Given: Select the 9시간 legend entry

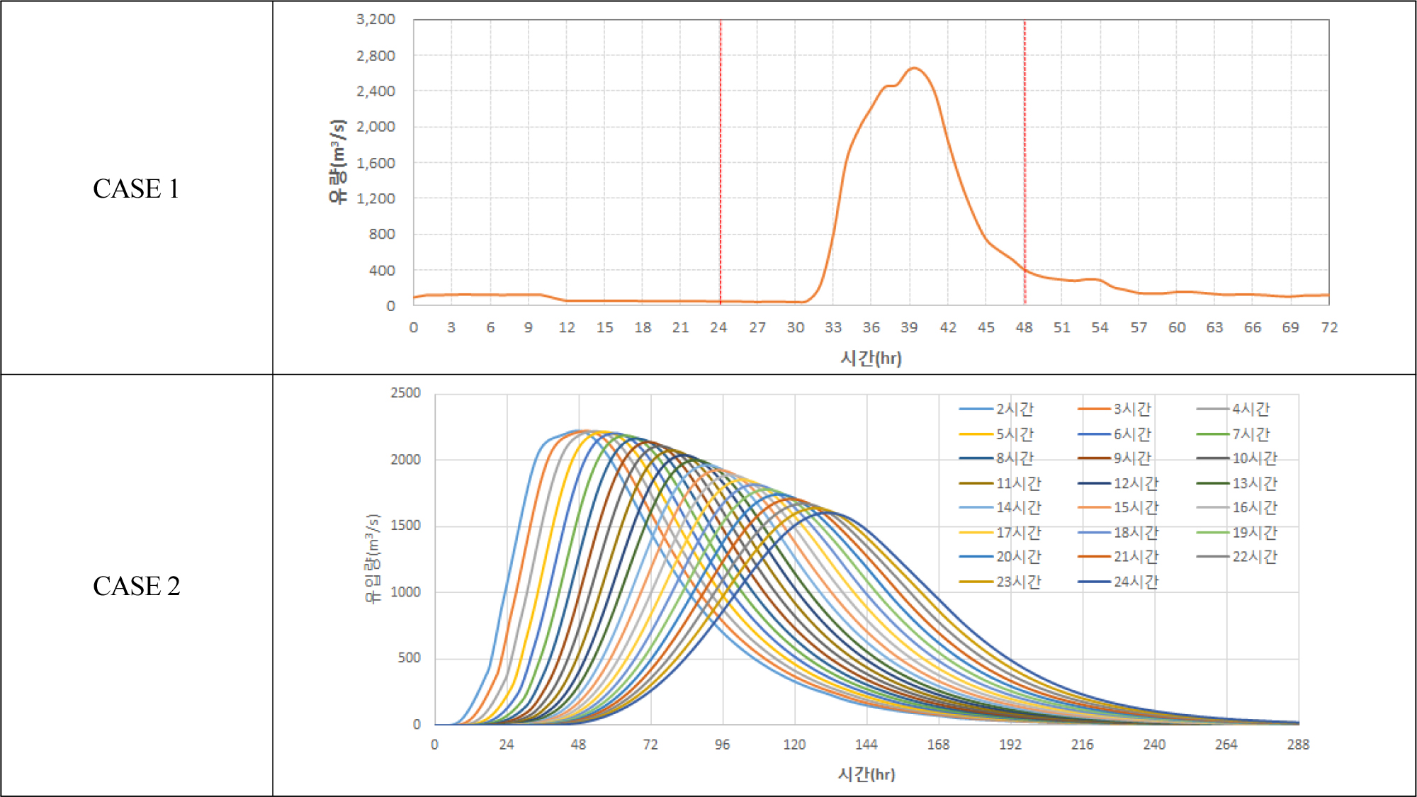Looking at the screenshot, I should (1131, 458).
